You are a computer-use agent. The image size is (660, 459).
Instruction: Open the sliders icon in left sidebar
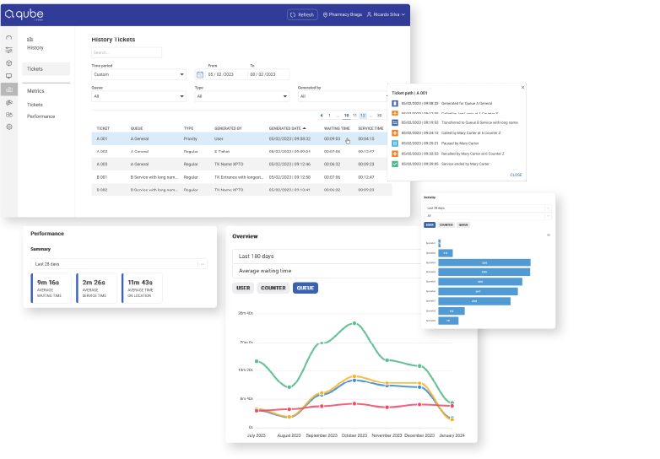pyautogui.click(x=9, y=51)
